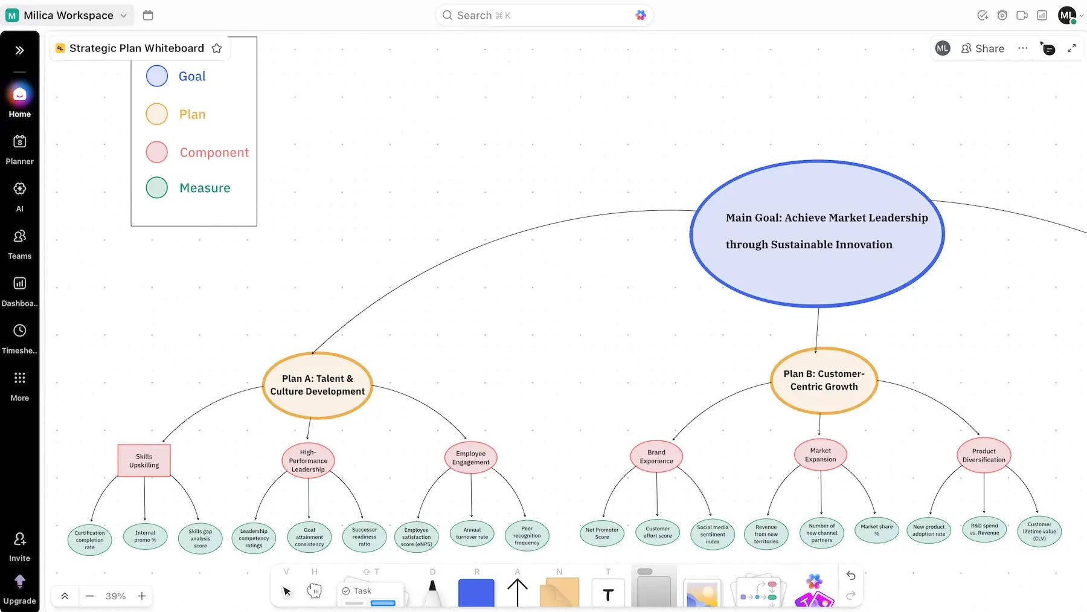
Task: Click the ML collaborator avatar beside Share
Action: pos(943,48)
